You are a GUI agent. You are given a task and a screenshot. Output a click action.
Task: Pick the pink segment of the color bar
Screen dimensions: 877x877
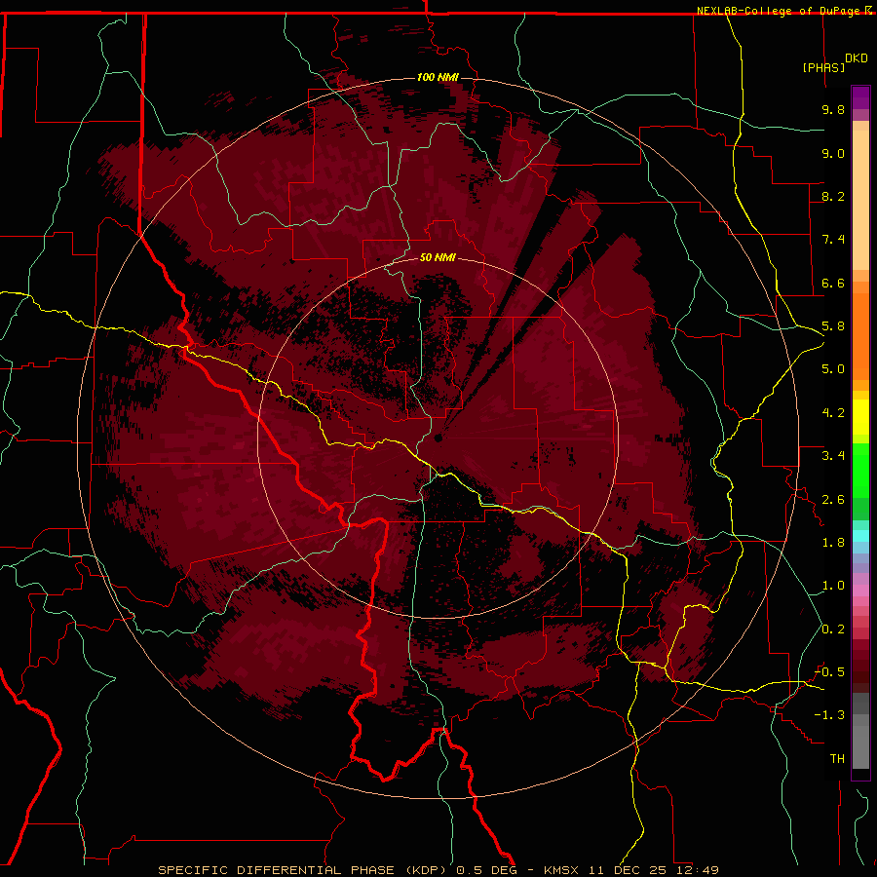click(860, 591)
